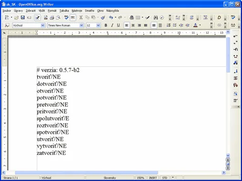Open the Navigator compass icon
Screen dimensions: 242x181
(x=162, y=18)
